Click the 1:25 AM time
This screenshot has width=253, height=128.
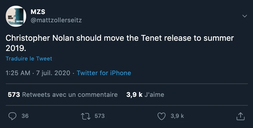click(x=18, y=73)
